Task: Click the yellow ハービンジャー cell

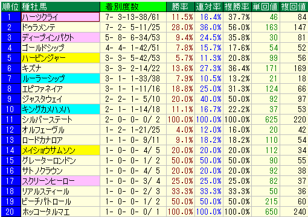Action: (x=60, y=58)
